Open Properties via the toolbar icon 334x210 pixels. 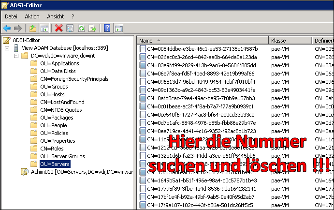pos(70,28)
